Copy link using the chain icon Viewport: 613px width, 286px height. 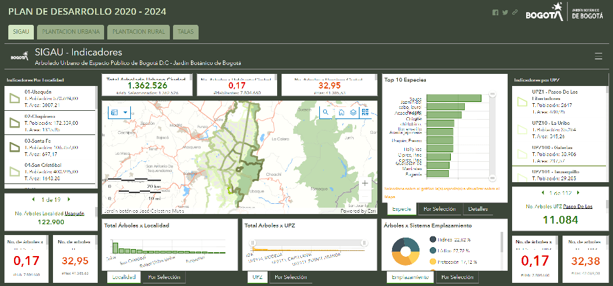515,13
